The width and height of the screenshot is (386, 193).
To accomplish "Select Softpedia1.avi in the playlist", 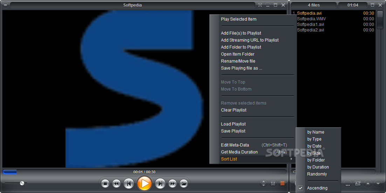I will (x=310, y=24).
